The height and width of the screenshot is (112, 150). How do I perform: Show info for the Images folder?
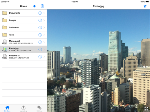tap(40, 20)
